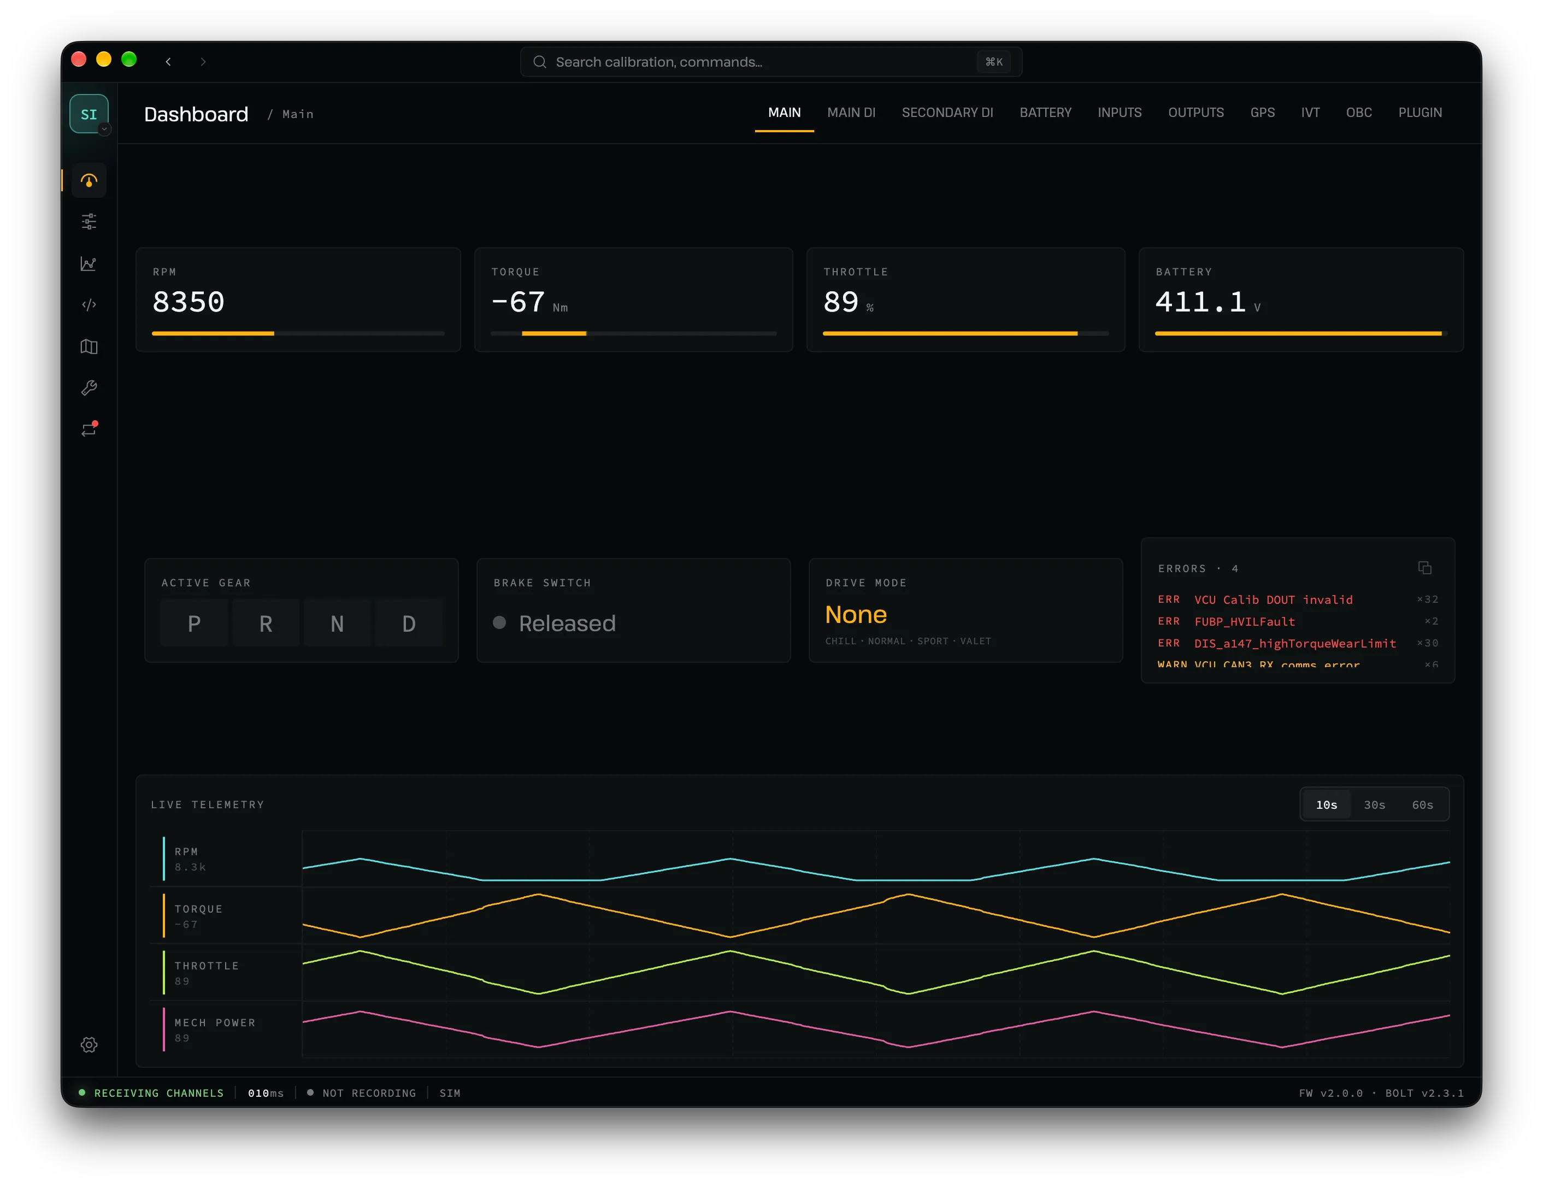
Task: Set telemetry window to 30s
Action: 1374,805
